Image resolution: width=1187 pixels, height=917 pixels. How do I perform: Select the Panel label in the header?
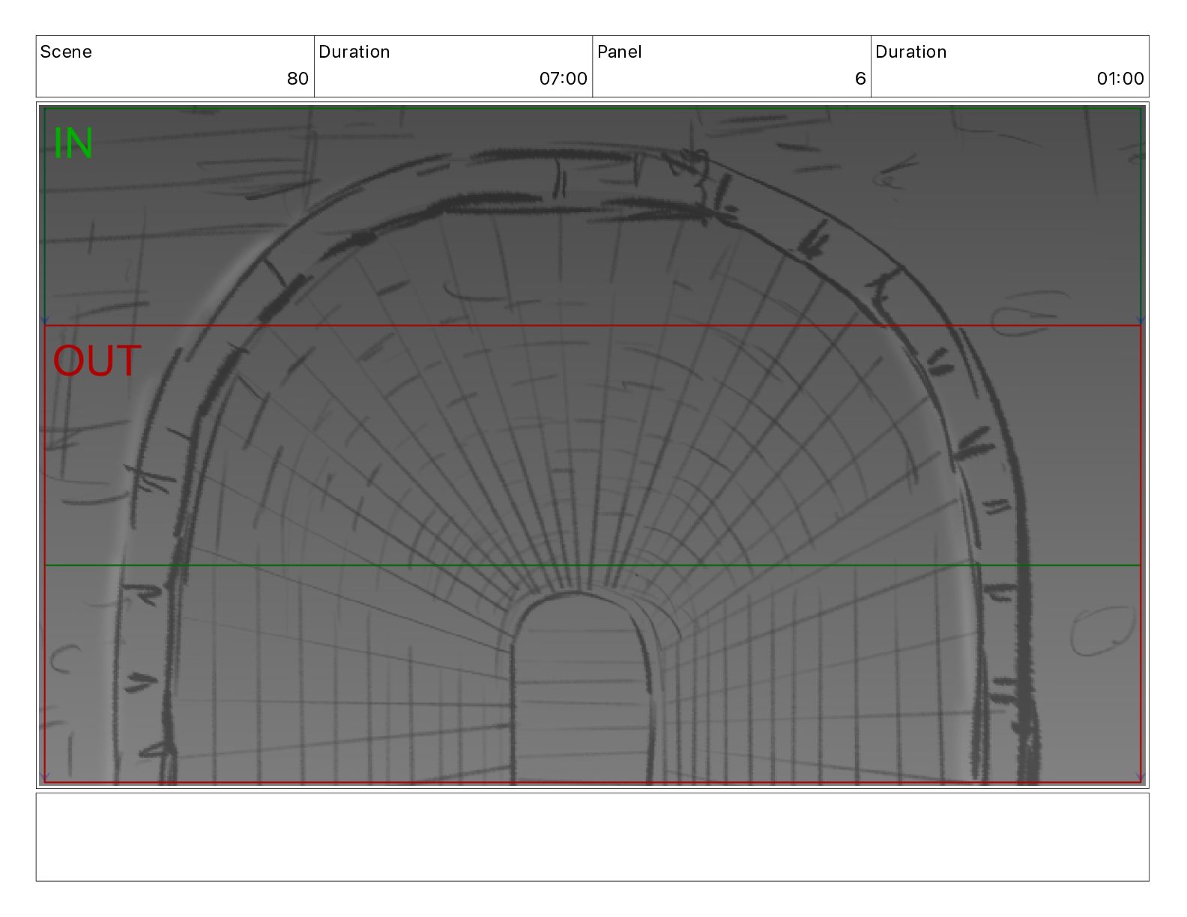coord(619,52)
